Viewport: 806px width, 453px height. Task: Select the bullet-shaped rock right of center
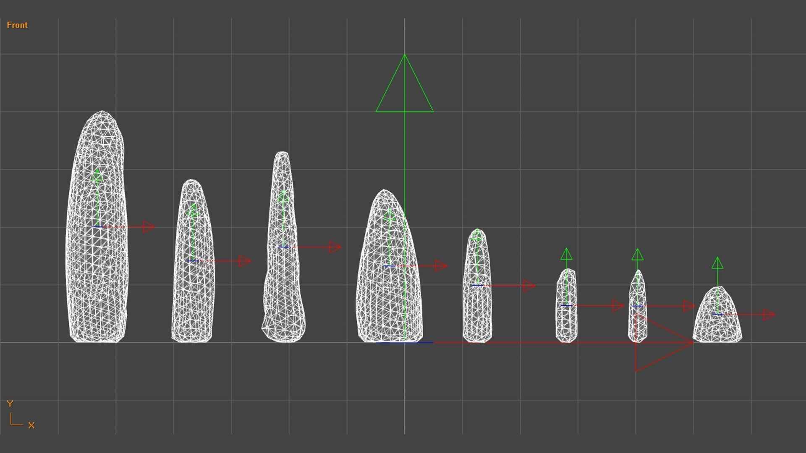(477, 286)
